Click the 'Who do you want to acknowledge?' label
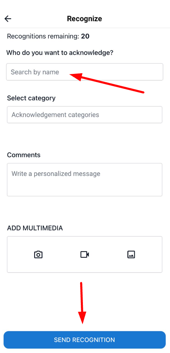This screenshot has height=353, width=170. tap(60, 53)
